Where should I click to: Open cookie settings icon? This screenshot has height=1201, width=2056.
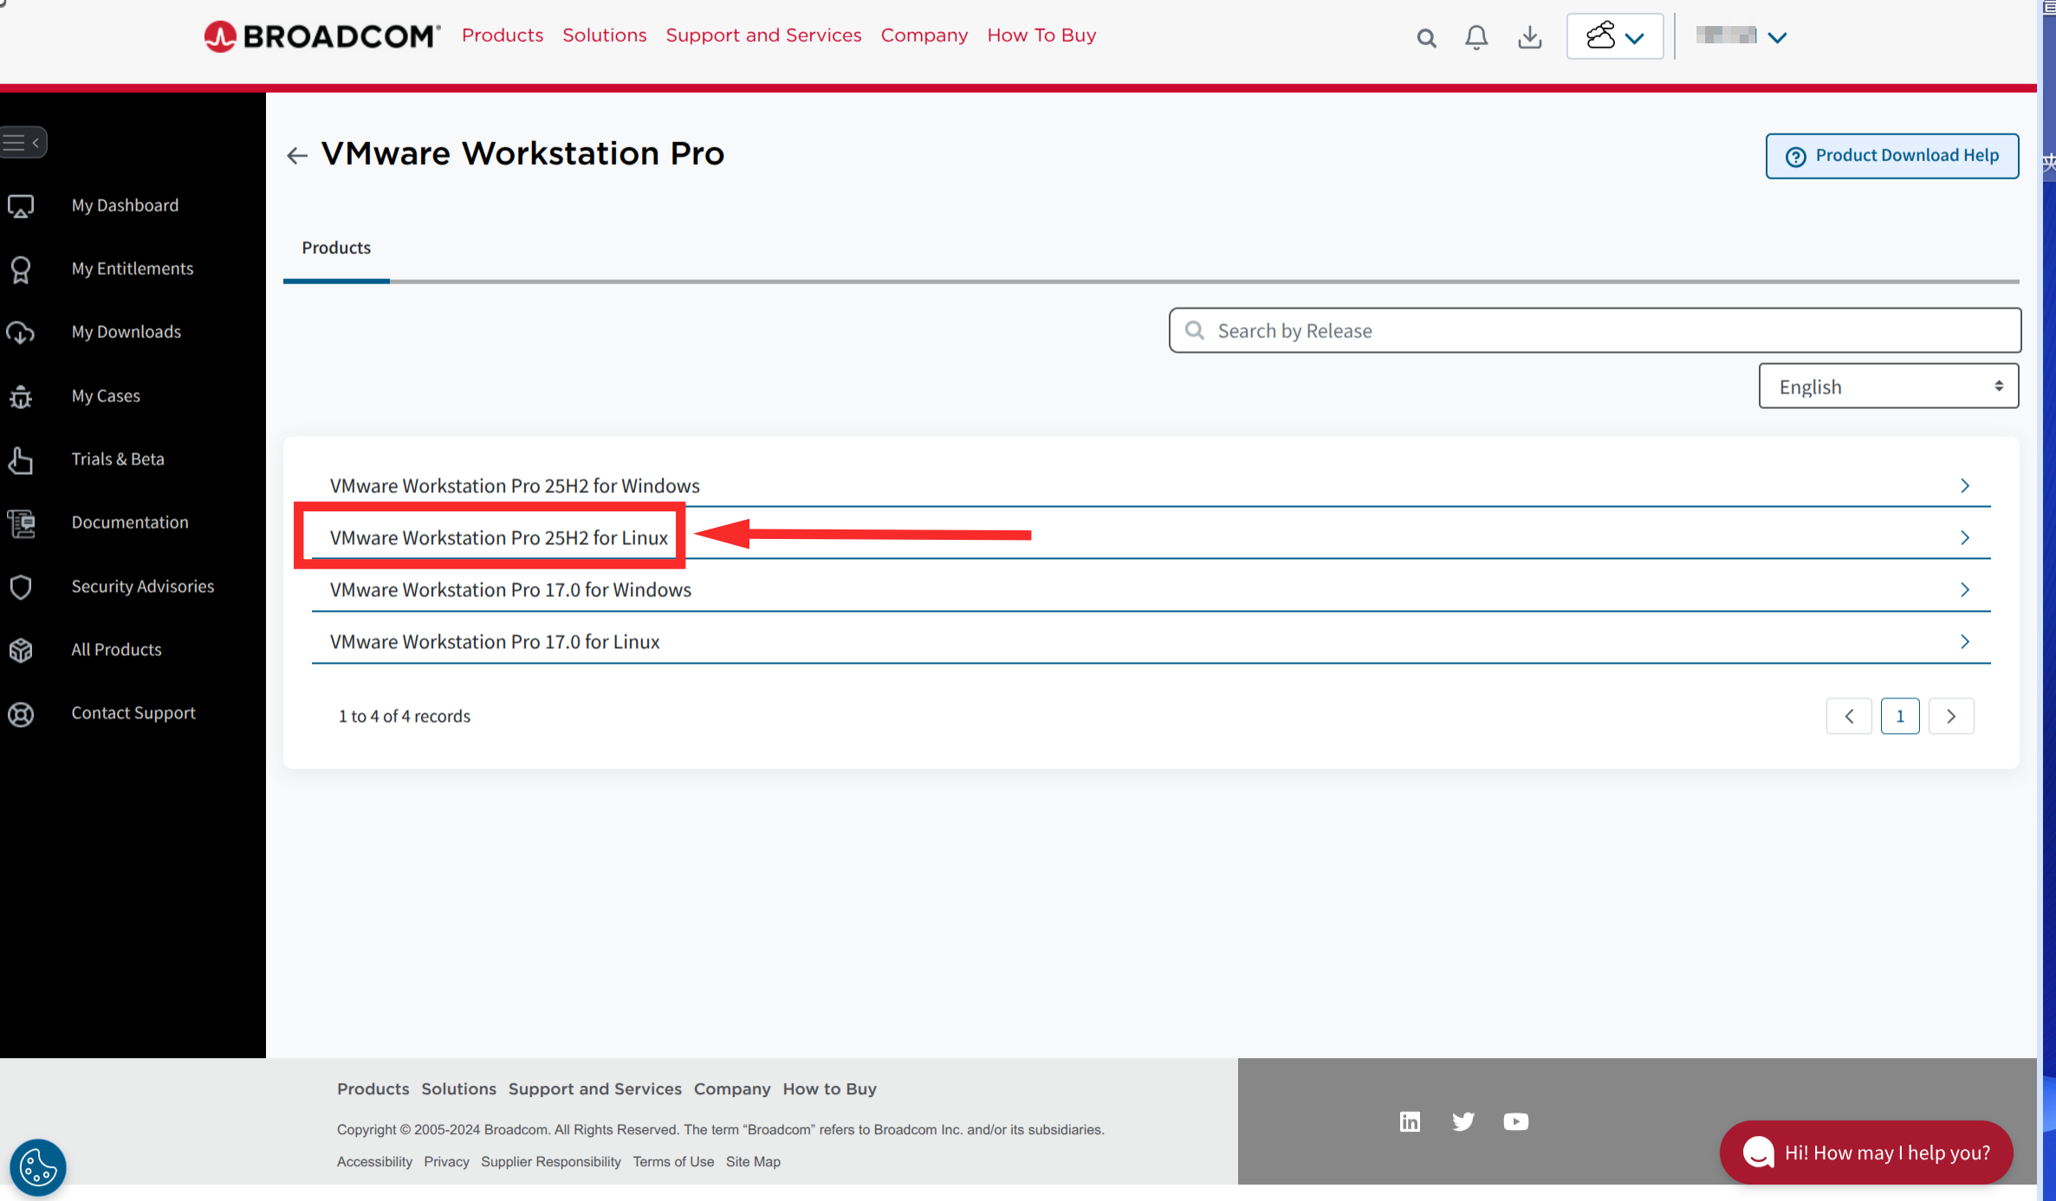pos(38,1167)
